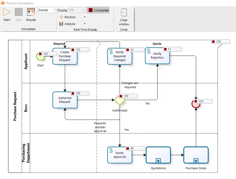Image resolution: width=236 pixels, height=179 pixels.
Task: Expand the Analysis dropdown arrow
Action: click(x=85, y=24)
